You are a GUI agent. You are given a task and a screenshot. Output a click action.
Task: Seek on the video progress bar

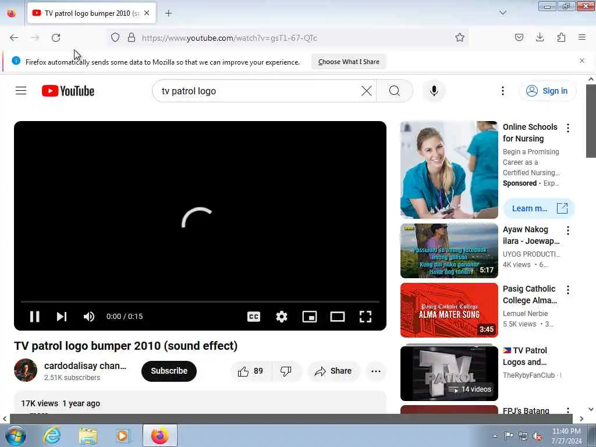click(x=200, y=301)
